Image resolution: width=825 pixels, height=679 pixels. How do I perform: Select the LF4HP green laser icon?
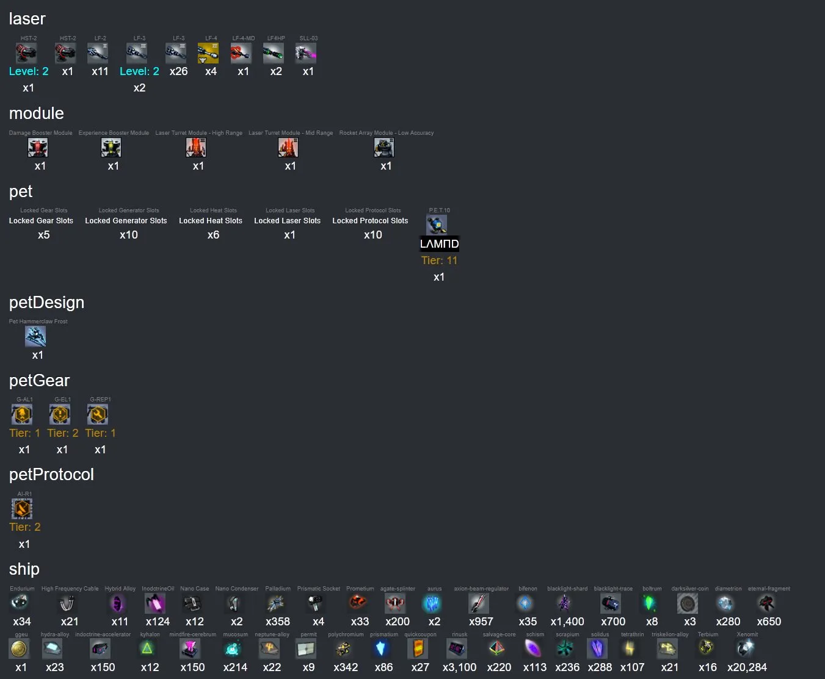click(x=274, y=54)
